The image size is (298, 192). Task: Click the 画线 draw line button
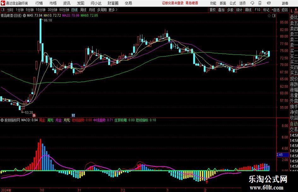(248, 10)
